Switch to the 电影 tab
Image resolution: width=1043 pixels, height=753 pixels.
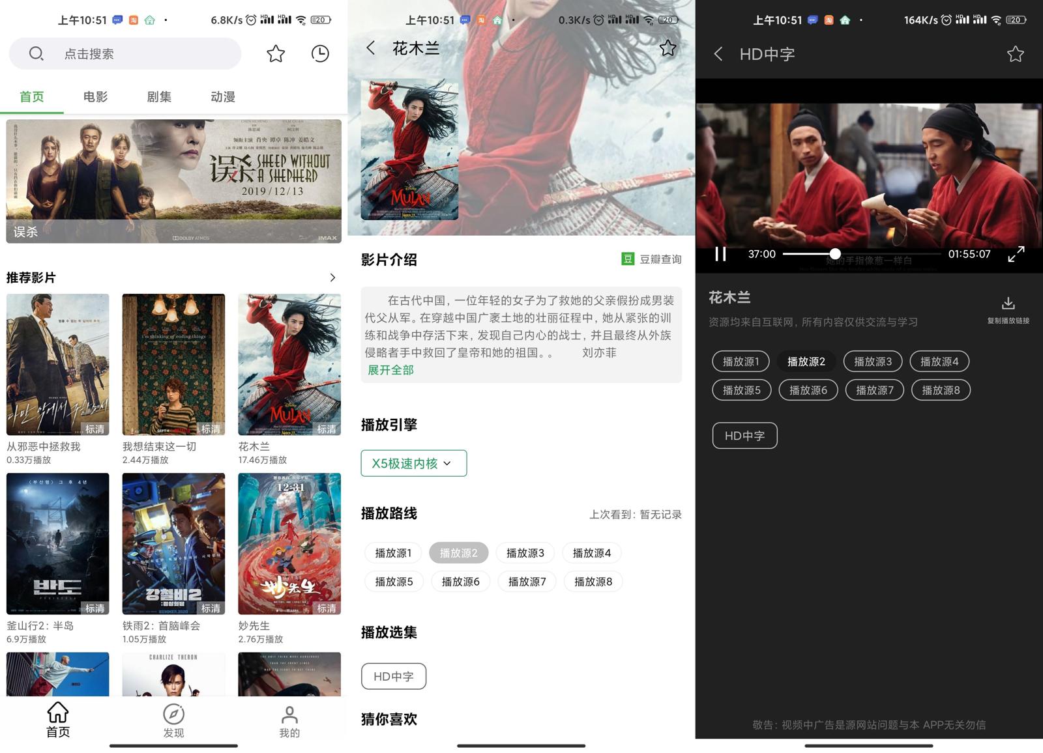(x=95, y=97)
